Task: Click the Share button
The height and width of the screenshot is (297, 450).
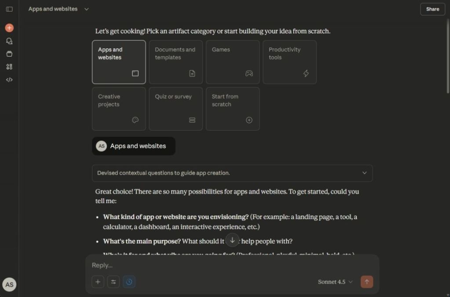Action: tap(432, 9)
